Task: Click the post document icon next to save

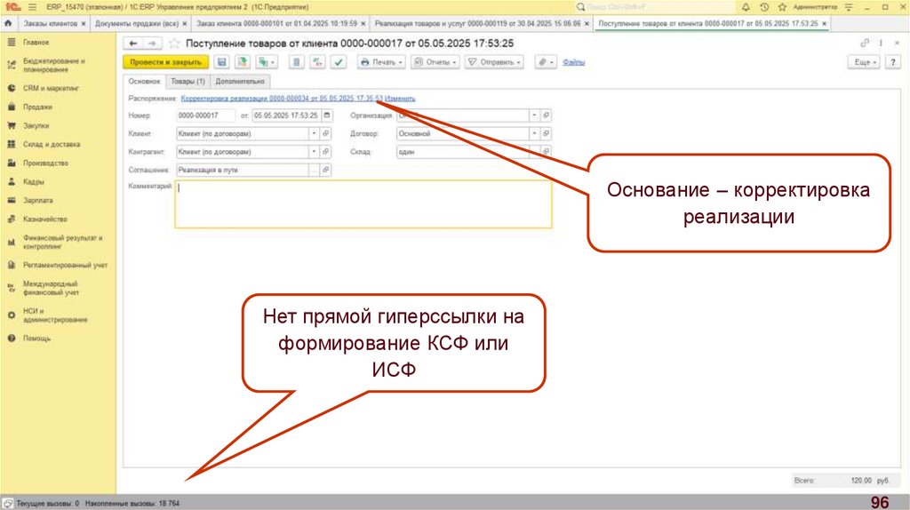Action: 243,62
